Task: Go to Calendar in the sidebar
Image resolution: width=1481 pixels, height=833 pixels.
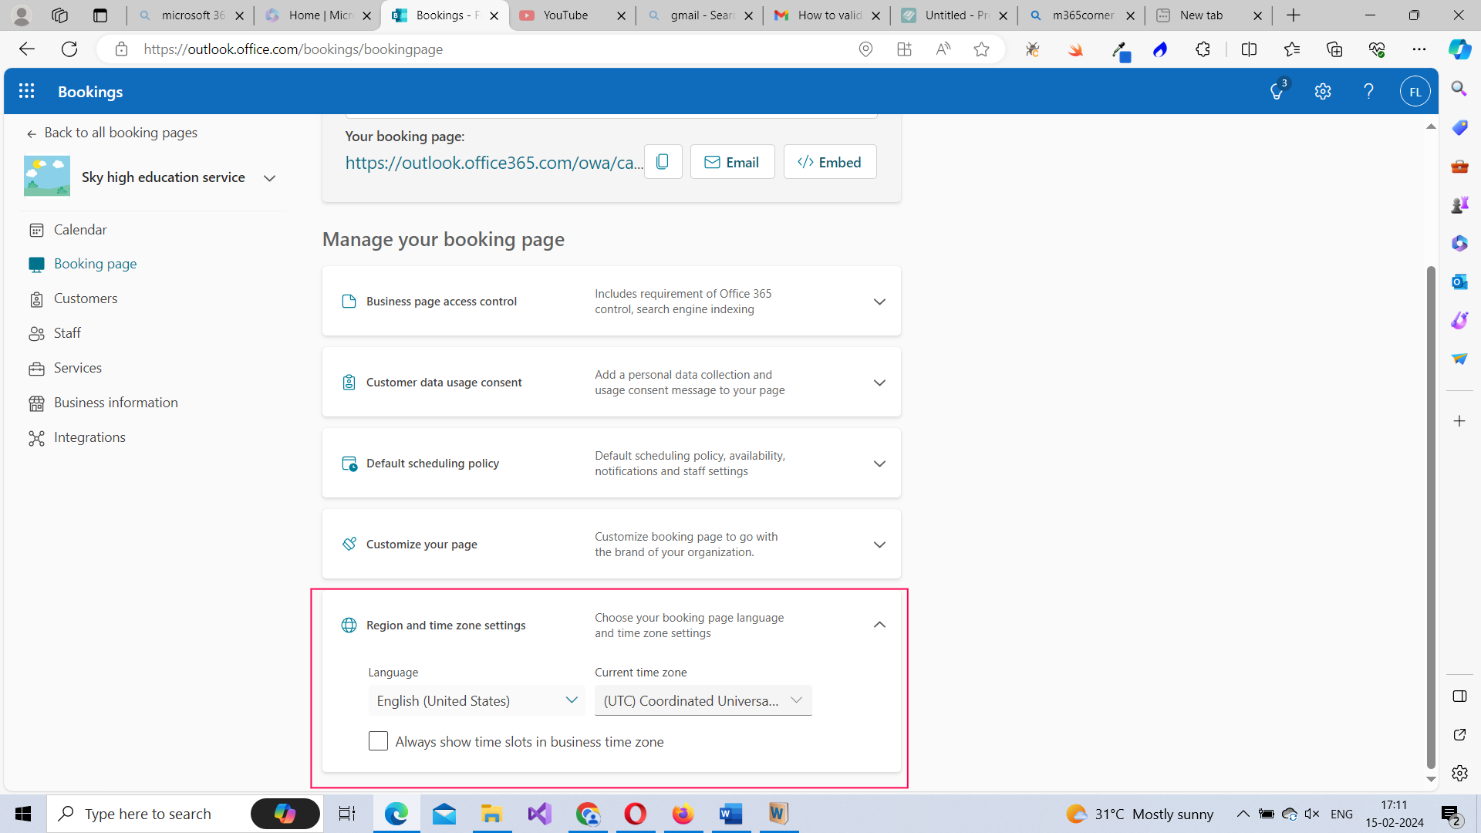Action: coord(80,230)
